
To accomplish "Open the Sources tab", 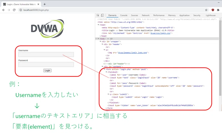I will (134, 15).
